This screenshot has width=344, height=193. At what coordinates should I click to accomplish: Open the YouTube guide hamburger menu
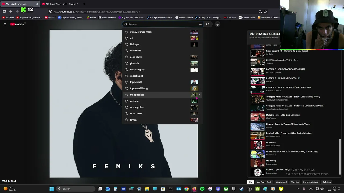(x=5, y=24)
